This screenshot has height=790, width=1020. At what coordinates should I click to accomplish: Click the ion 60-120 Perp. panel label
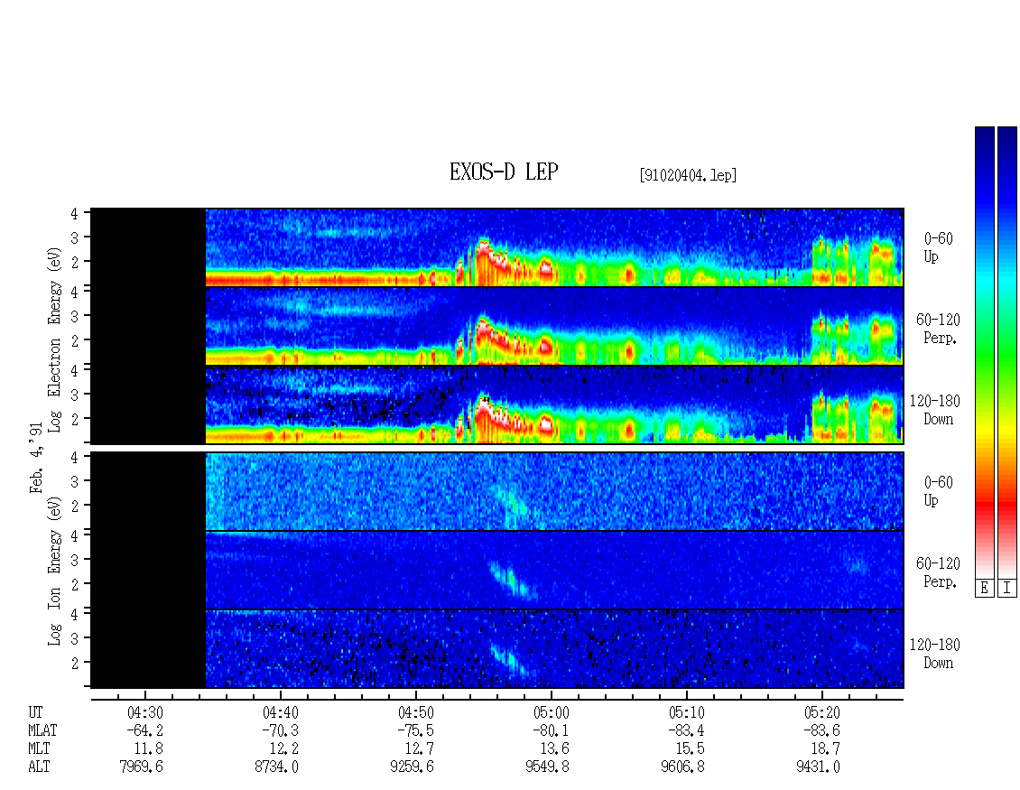pos(938,572)
